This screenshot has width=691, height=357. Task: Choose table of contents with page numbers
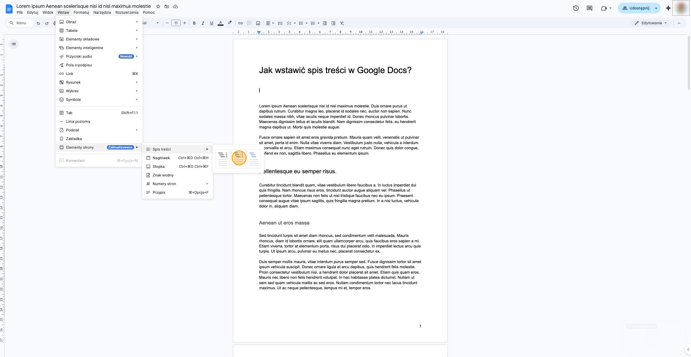click(x=223, y=159)
